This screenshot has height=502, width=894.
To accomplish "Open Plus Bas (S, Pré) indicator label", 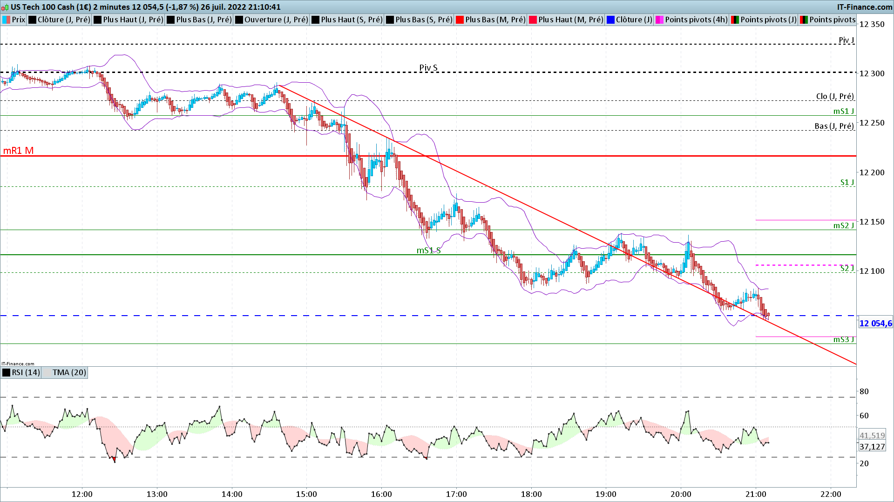I will pyautogui.click(x=424, y=20).
